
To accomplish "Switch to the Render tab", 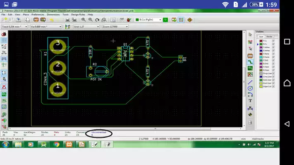I will [269, 37].
